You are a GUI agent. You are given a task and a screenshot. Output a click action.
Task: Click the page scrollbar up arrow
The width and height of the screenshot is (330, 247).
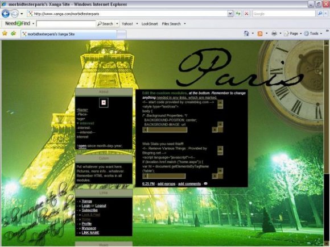click(x=327, y=43)
